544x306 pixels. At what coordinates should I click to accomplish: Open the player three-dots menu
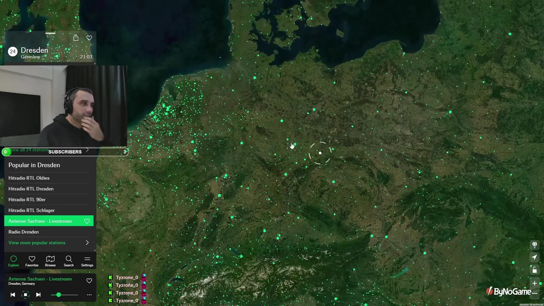(89, 295)
